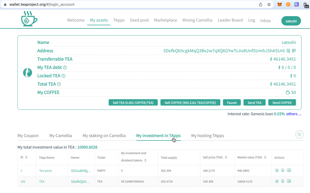Sort the table by ID column
The image size is (310, 193).
[x=26, y=158]
